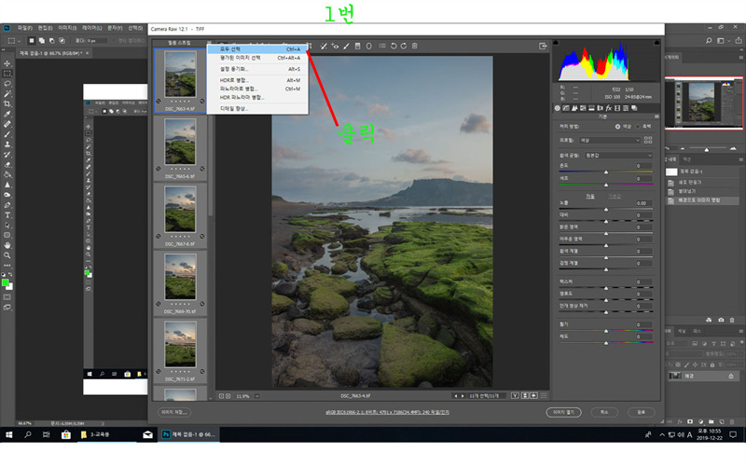Choose Merge to HDR (Alt+M) menu item
Screen dimensions: 746x466
click(259, 80)
